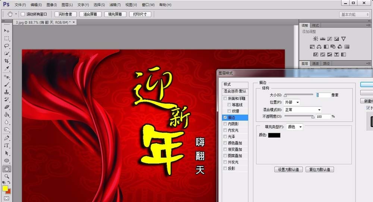This screenshot has width=373, height=202.
Task: Select the Brush tool
Action: (x=7, y=84)
